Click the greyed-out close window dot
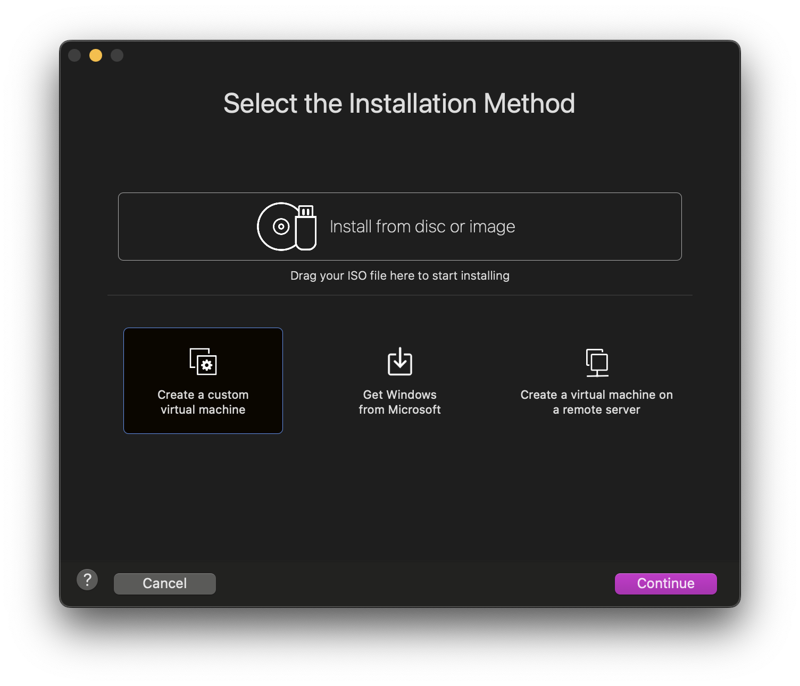This screenshot has height=686, width=800. click(74, 55)
